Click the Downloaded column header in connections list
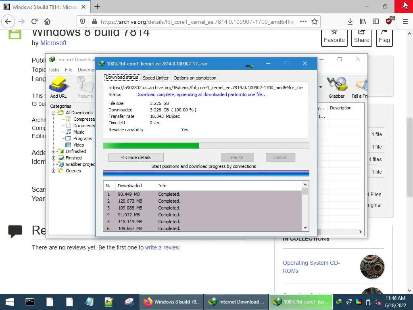Screen dimensions: 413x310 point(136,186)
